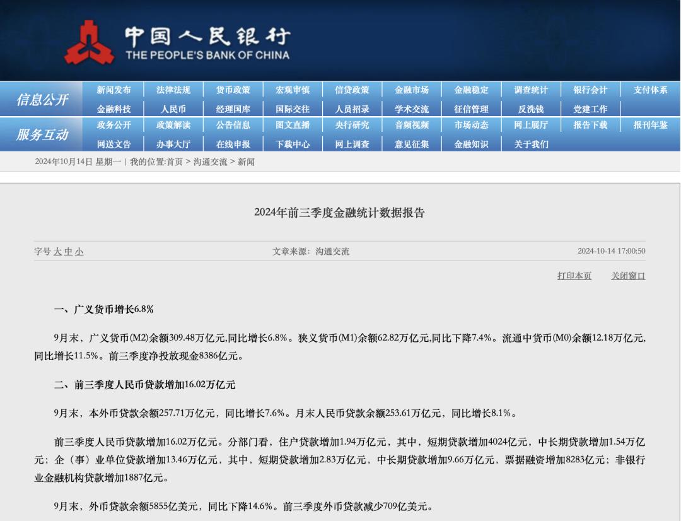
Task: Open the 法律法规 menu item
Action: click(x=173, y=90)
